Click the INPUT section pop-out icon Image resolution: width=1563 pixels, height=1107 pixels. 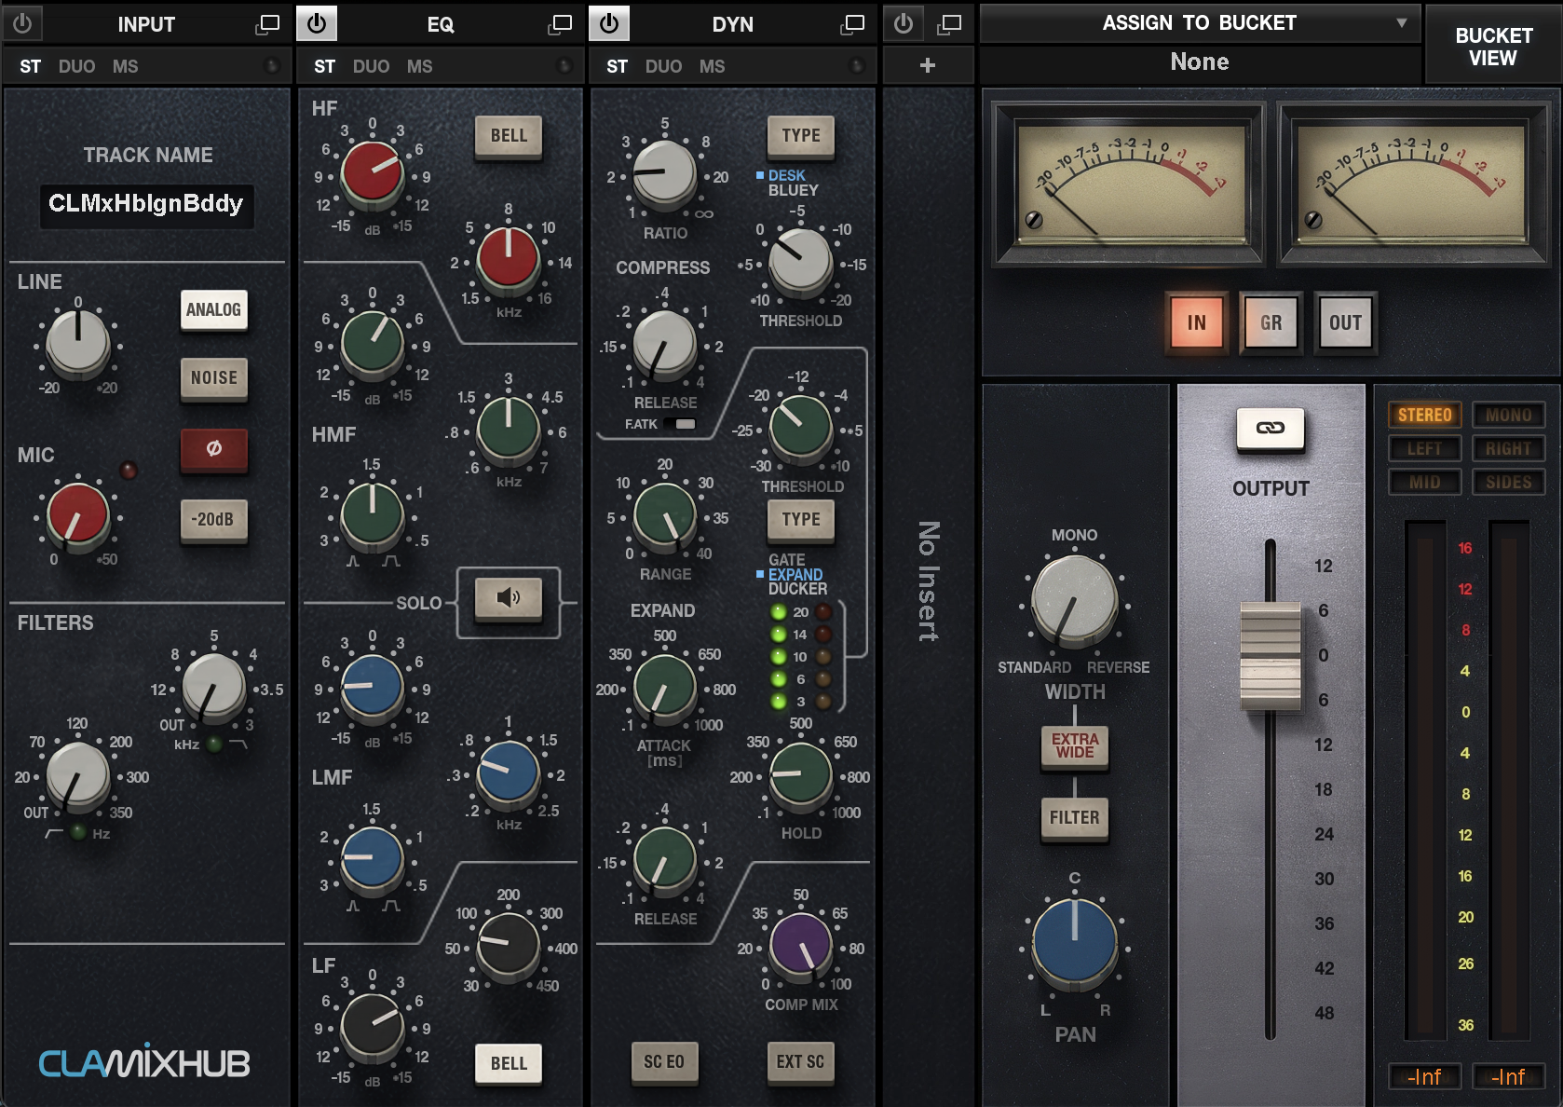tap(267, 23)
